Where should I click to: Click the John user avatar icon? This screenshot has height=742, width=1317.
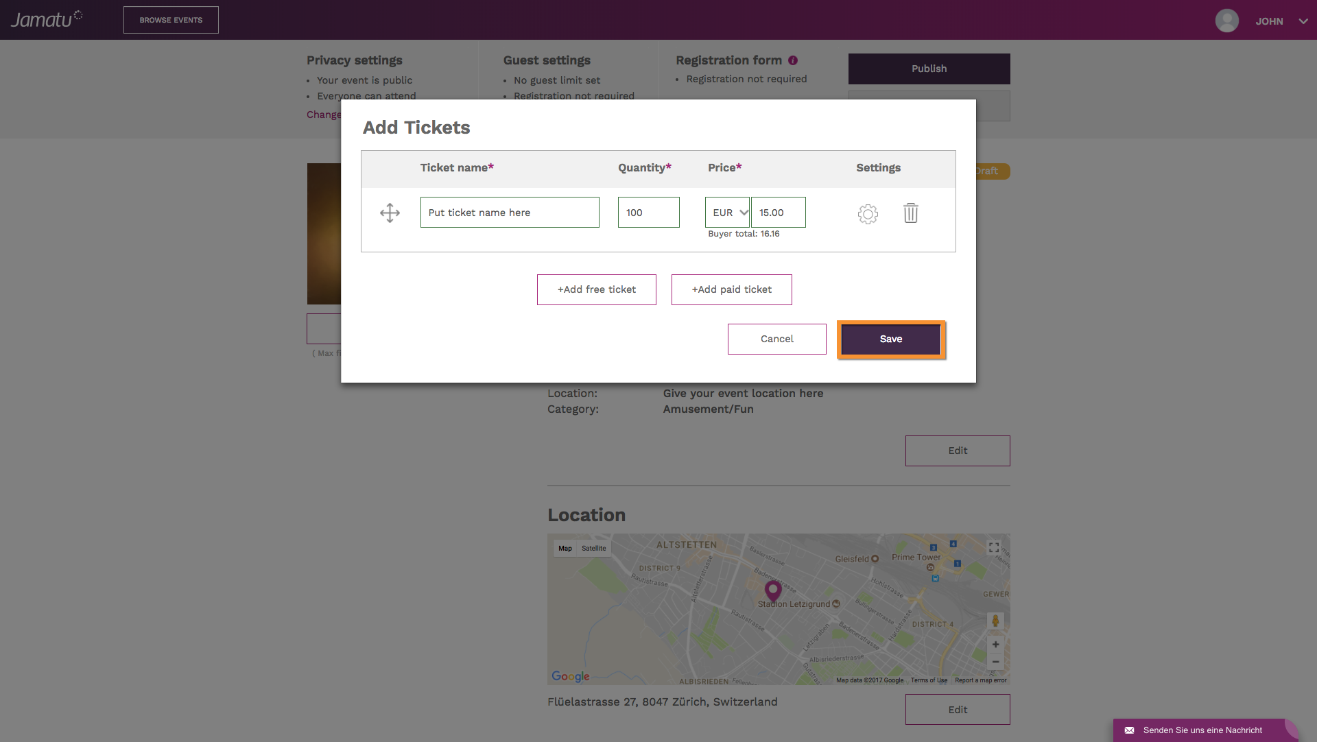click(x=1226, y=21)
